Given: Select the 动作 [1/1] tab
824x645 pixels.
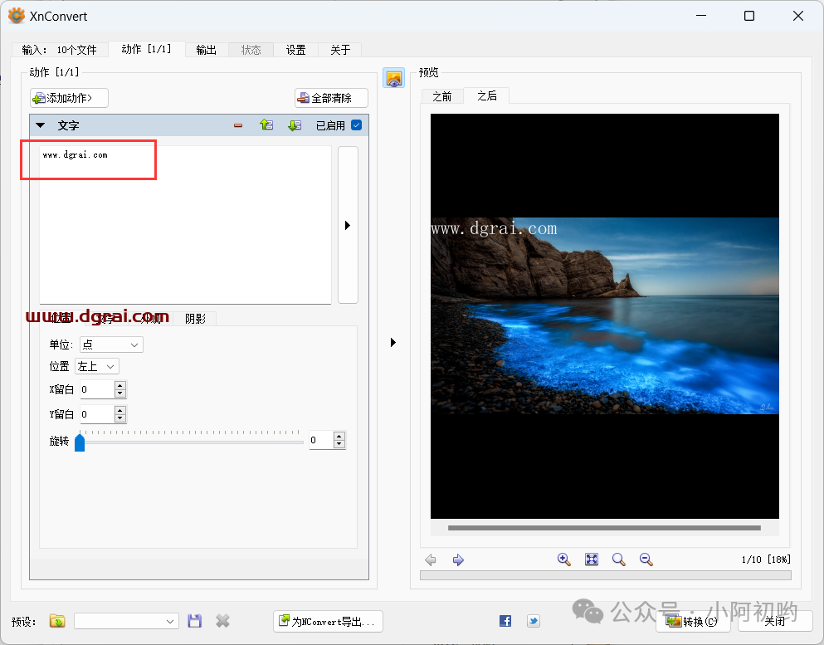Looking at the screenshot, I should pyautogui.click(x=147, y=49).
